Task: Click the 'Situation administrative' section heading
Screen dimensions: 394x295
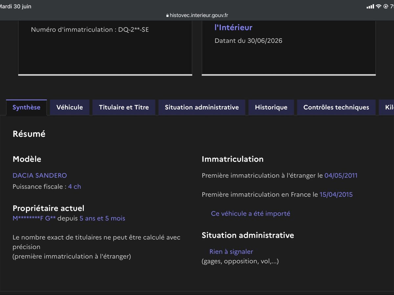Action: click(248, 235)
